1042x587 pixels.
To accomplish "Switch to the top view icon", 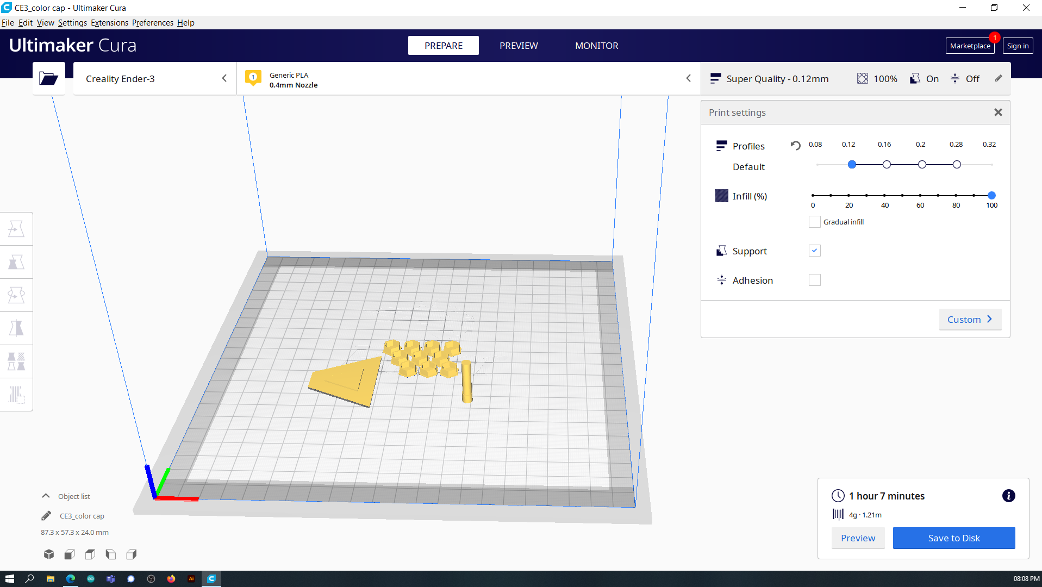I will pos(90,554).
